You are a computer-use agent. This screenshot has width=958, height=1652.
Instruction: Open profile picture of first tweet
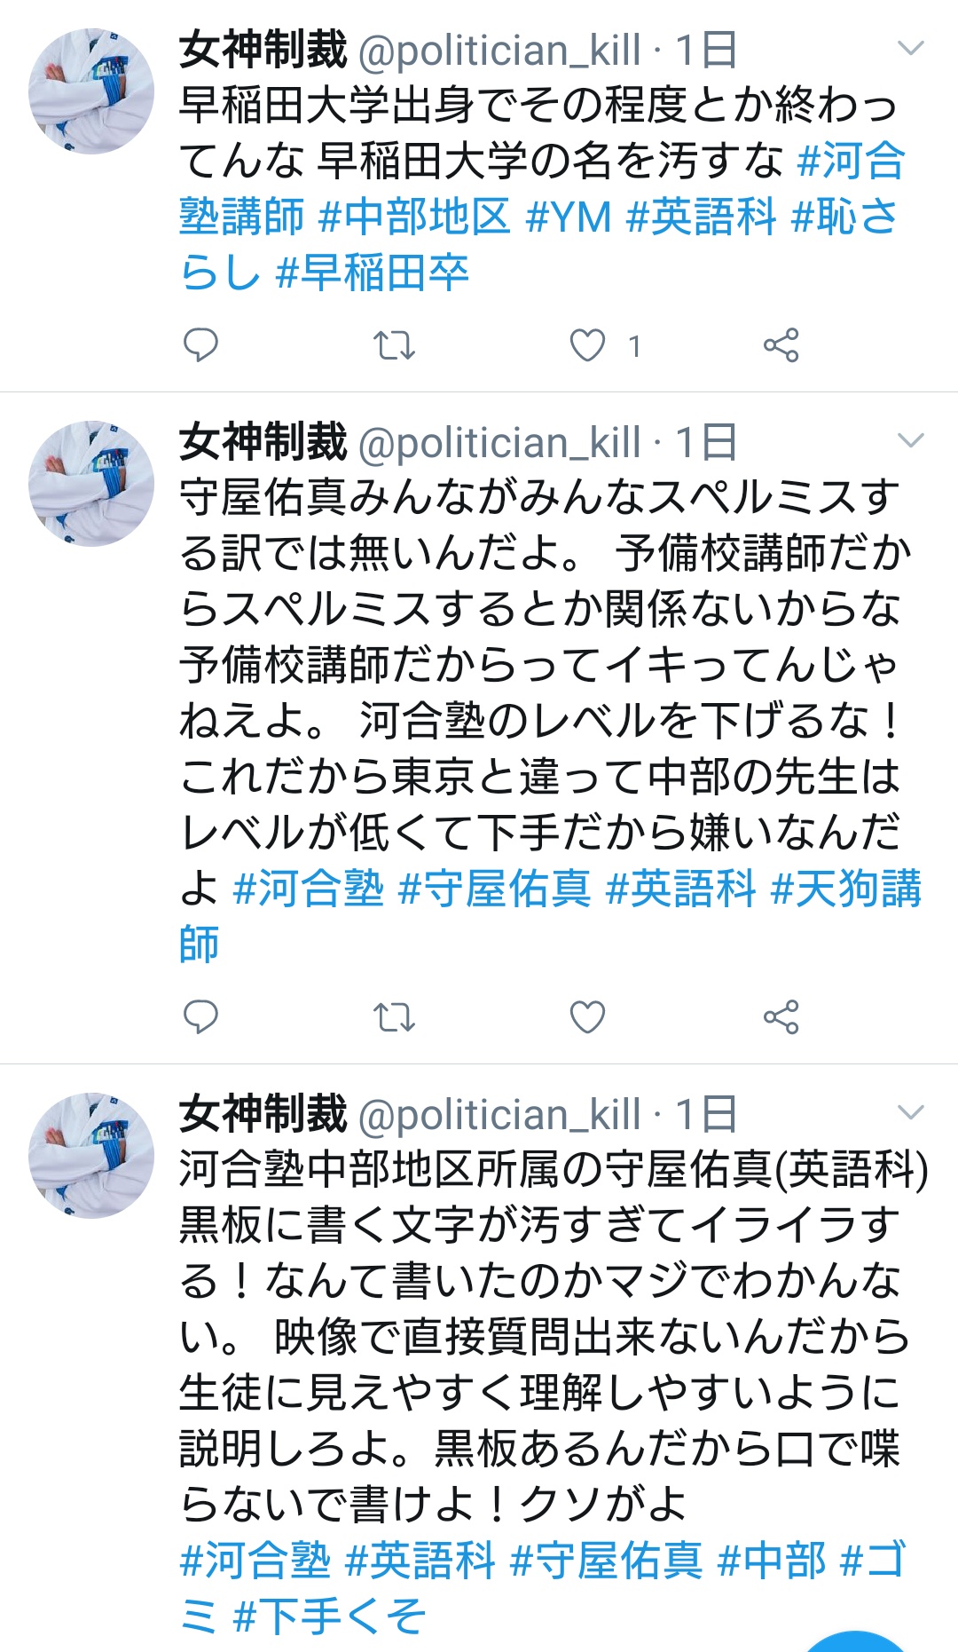[x=91, y=91]
